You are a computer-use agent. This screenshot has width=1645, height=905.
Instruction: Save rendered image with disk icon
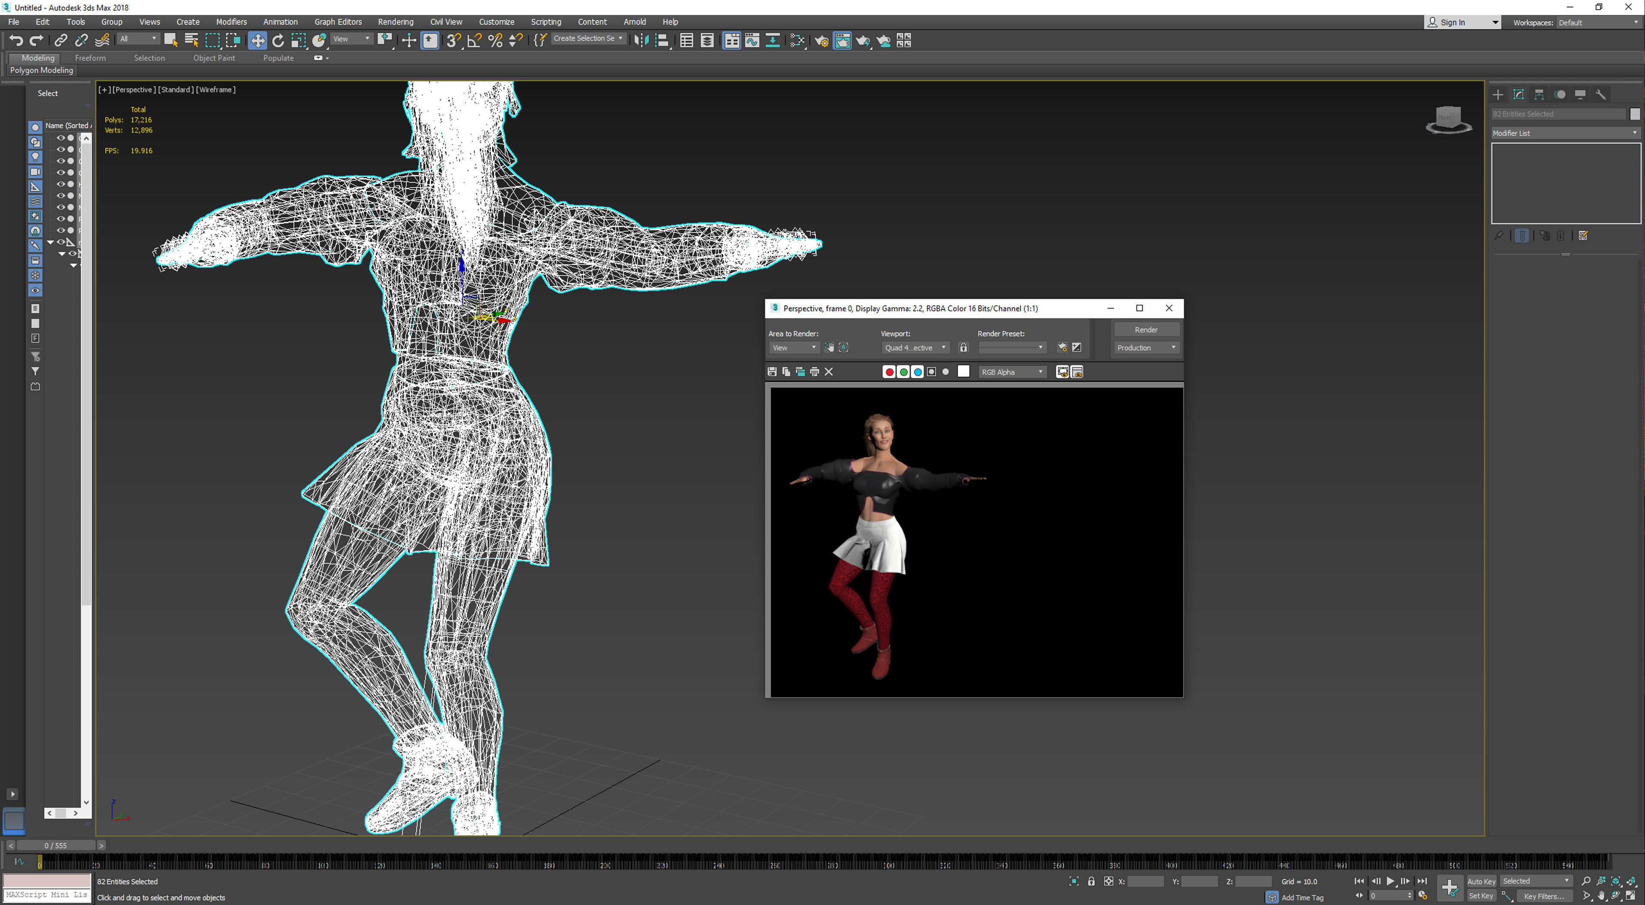click(772, 372)
